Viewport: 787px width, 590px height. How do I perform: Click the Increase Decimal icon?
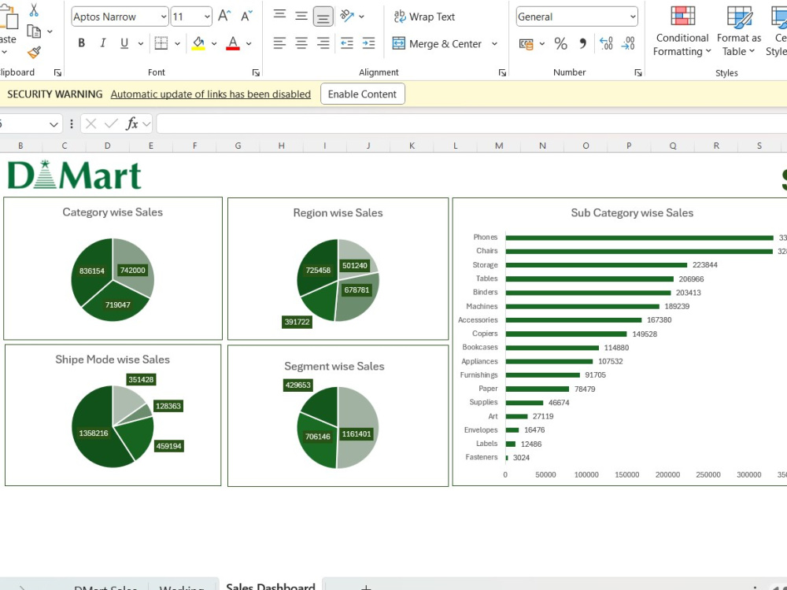tap(606, 44)
